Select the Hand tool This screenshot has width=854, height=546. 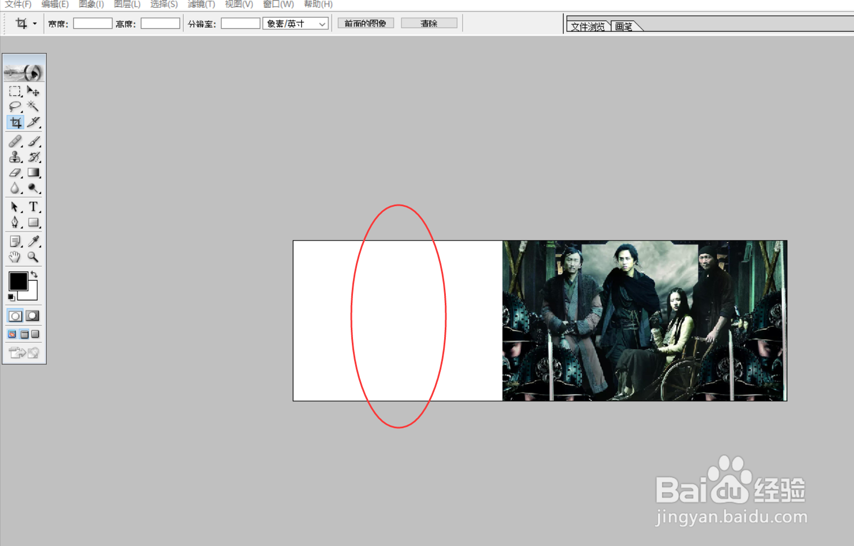[15, 257]
